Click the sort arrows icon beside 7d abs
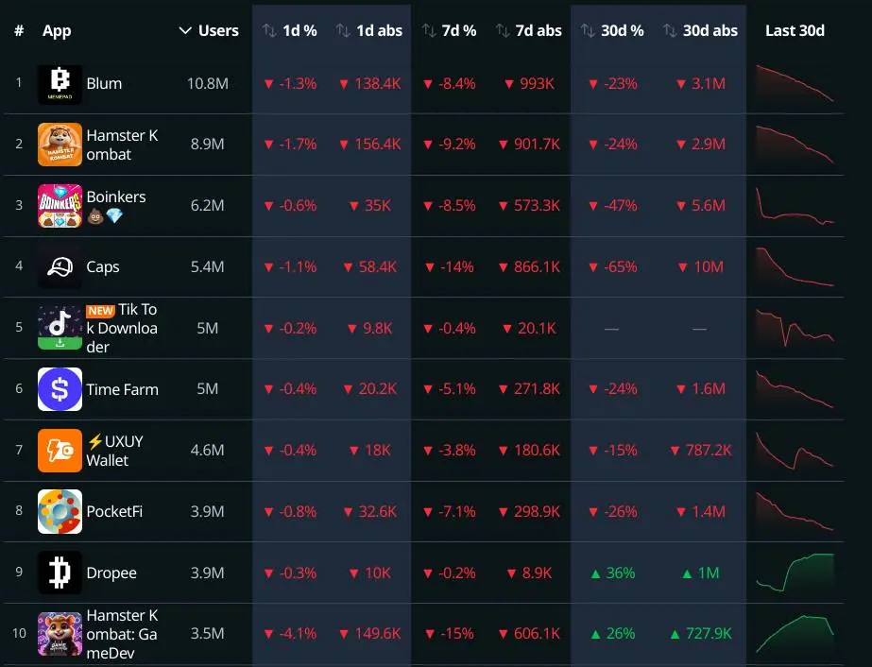 pos(503,30)
